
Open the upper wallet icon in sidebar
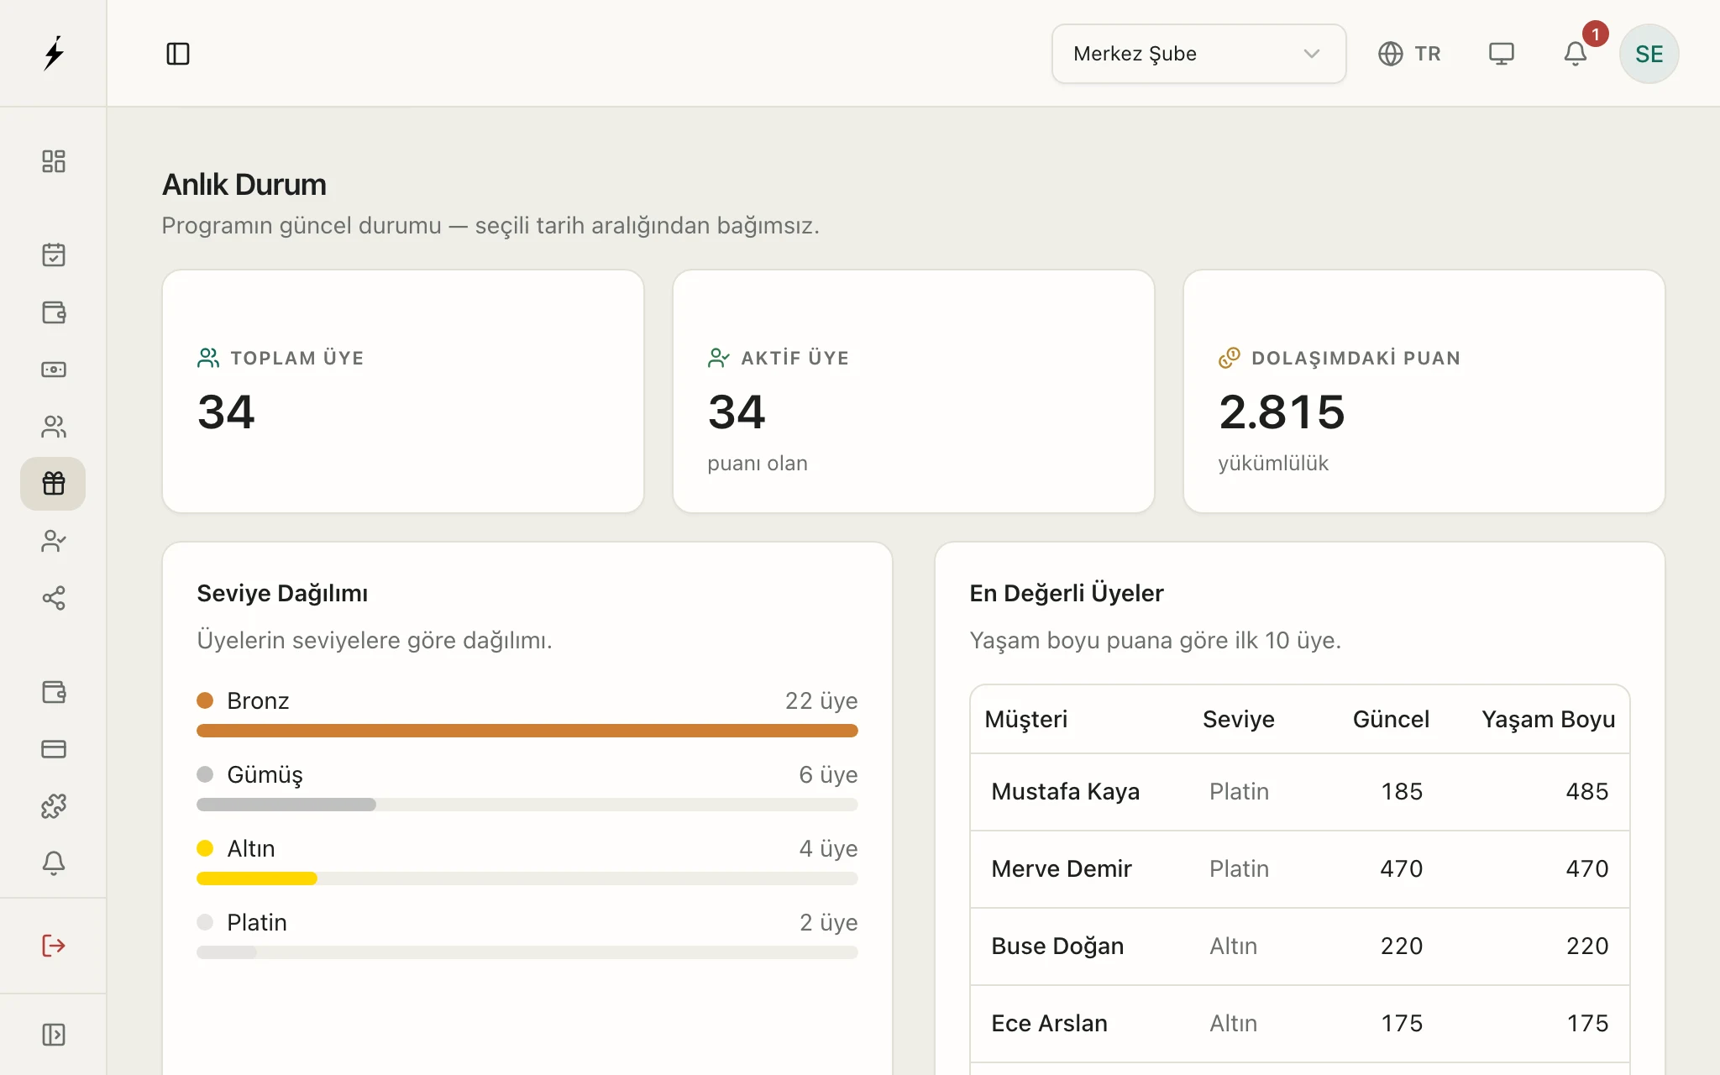click(x=54, y=312)
